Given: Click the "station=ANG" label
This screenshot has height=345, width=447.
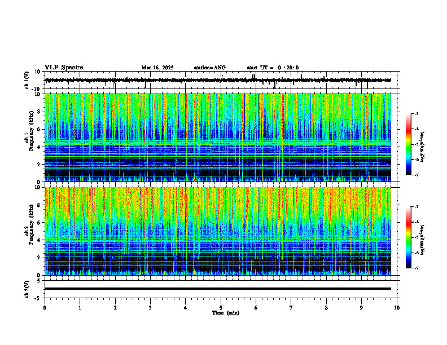Looking at the screenshot, I should [210, 68].
